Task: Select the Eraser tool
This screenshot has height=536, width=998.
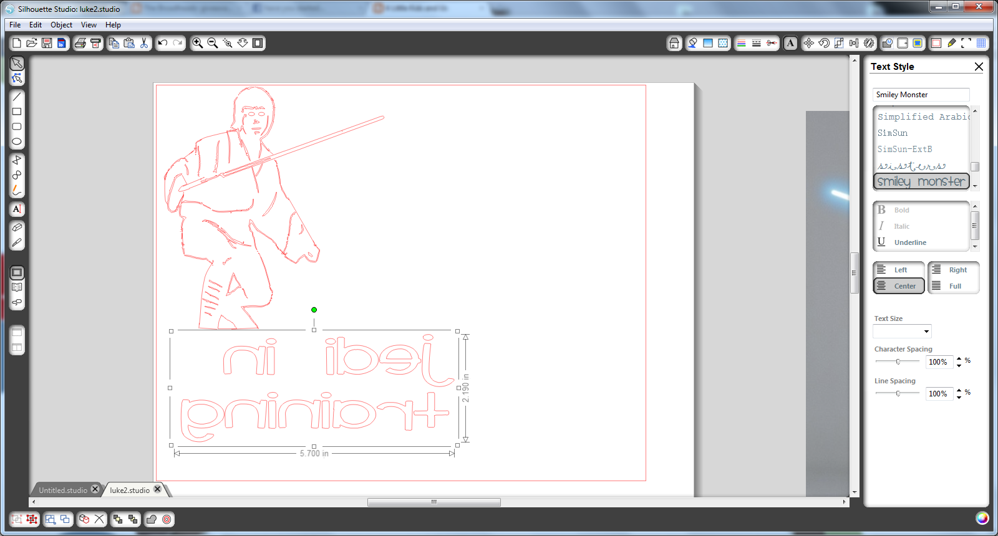Action: [x=17, y=227]
